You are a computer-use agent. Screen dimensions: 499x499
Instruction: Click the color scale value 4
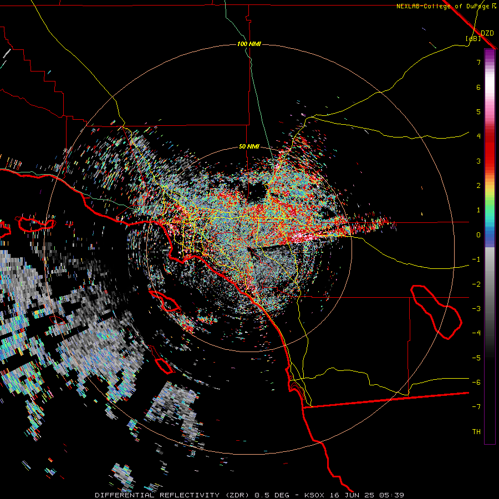click(x=478, y=136)
